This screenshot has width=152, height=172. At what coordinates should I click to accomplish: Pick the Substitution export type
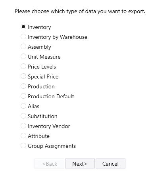coord(23,116)
